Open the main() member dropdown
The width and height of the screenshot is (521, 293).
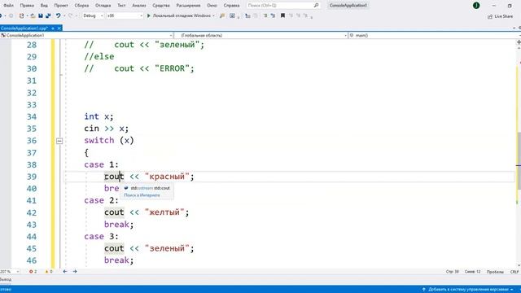coord(435,35)
